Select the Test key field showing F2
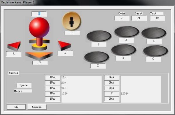The height and width of the screenshot is (115, 175). pos(157,18)
